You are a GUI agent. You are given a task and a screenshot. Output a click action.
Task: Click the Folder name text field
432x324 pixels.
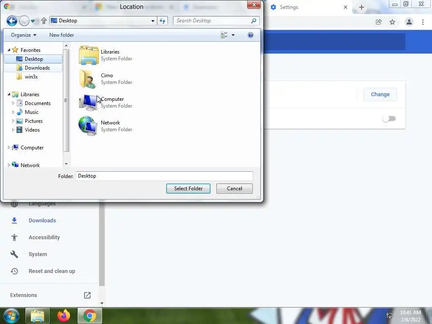coord(164,176)
